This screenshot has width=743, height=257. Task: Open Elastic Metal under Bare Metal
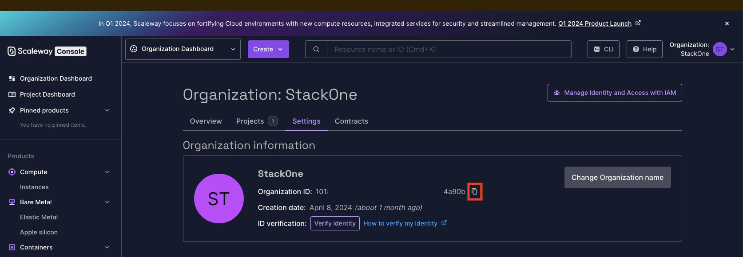[39, 217]
